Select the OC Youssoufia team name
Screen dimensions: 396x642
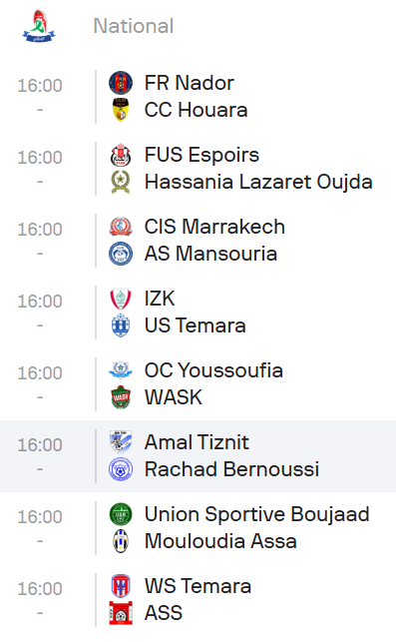coord(213,370)
